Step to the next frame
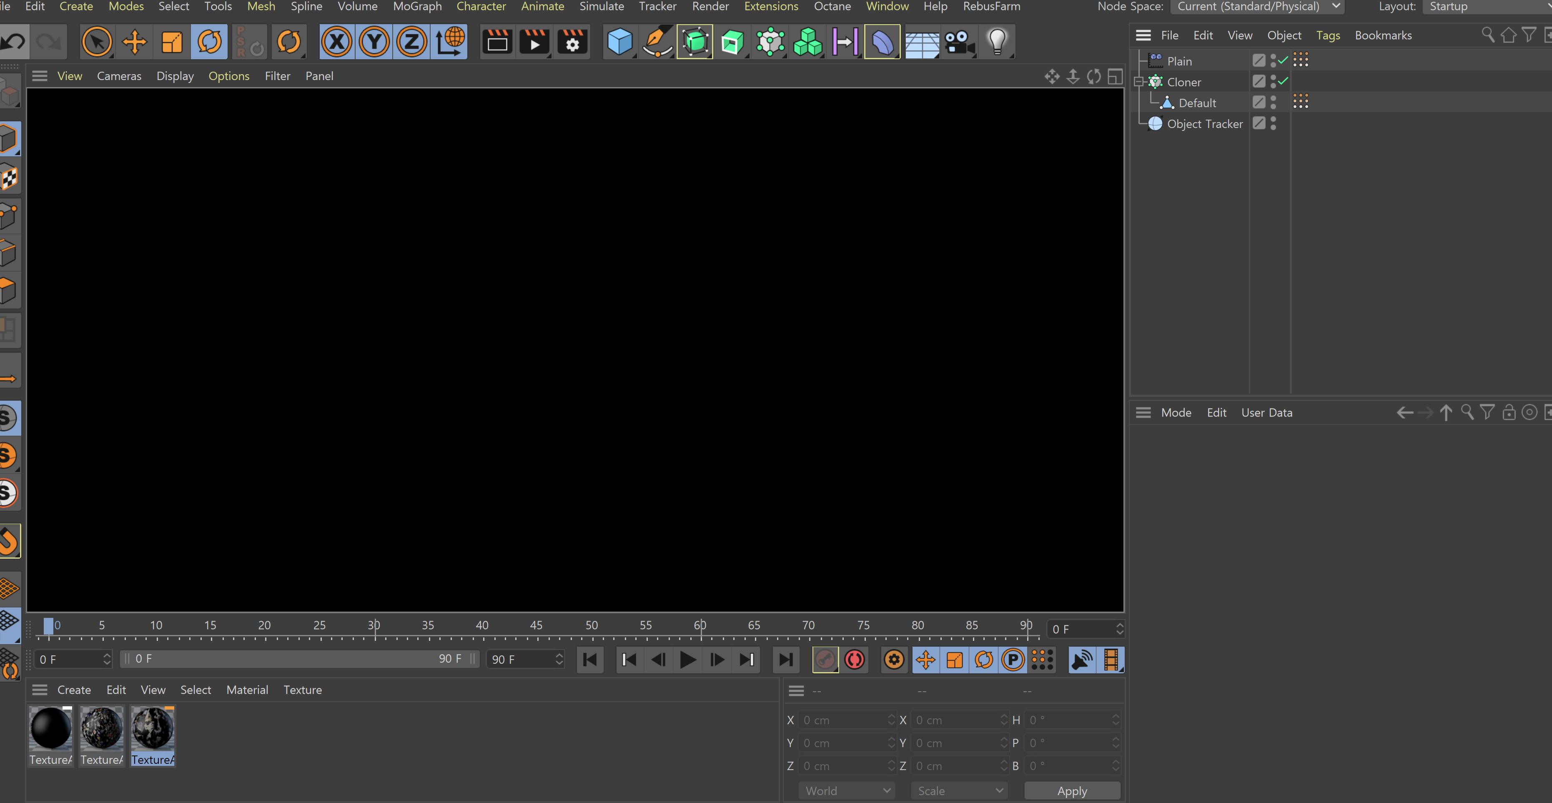Viewport: 1552px width, 803px height. click(717, 660)
